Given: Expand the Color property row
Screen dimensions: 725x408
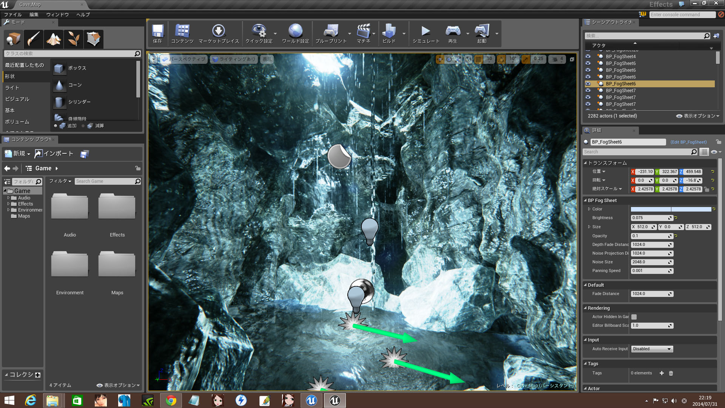Looking at the screenshot, I should point(589,209).
